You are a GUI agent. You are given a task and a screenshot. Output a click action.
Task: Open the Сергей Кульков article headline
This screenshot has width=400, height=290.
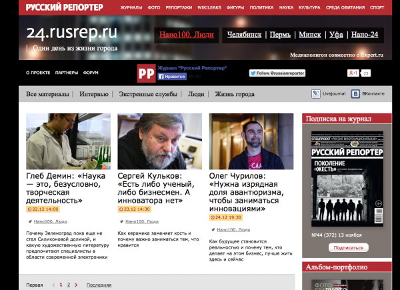(x=156, y=188)
